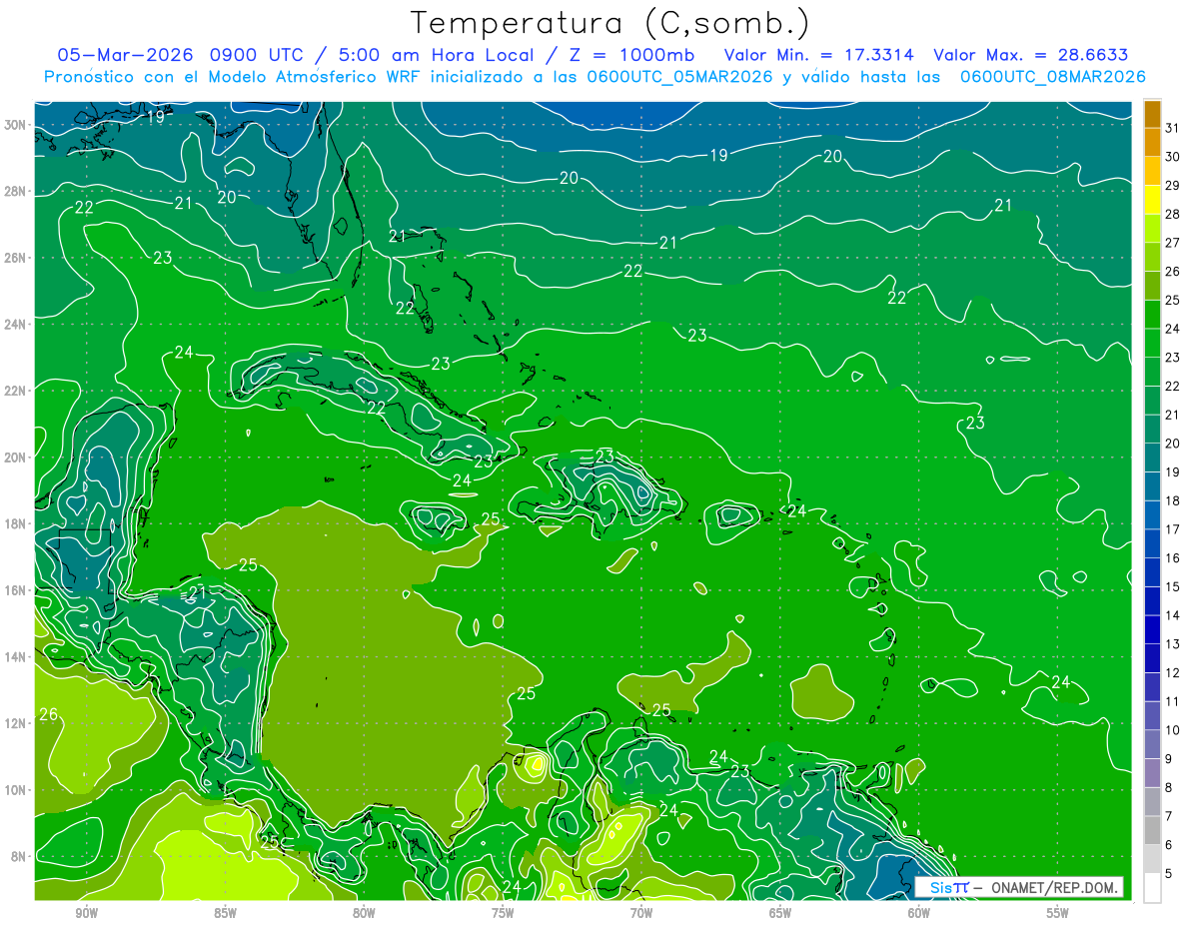Click the "26" contour label near the Pacific coast
Screen dimensions: 1199x926
[x=48, y=714]
